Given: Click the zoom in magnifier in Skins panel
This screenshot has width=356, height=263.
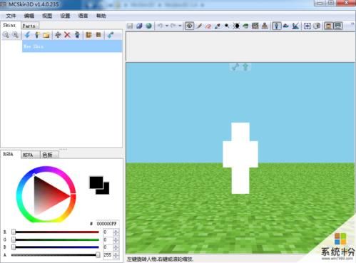Looking at the screenshot, I should [16, 35].
